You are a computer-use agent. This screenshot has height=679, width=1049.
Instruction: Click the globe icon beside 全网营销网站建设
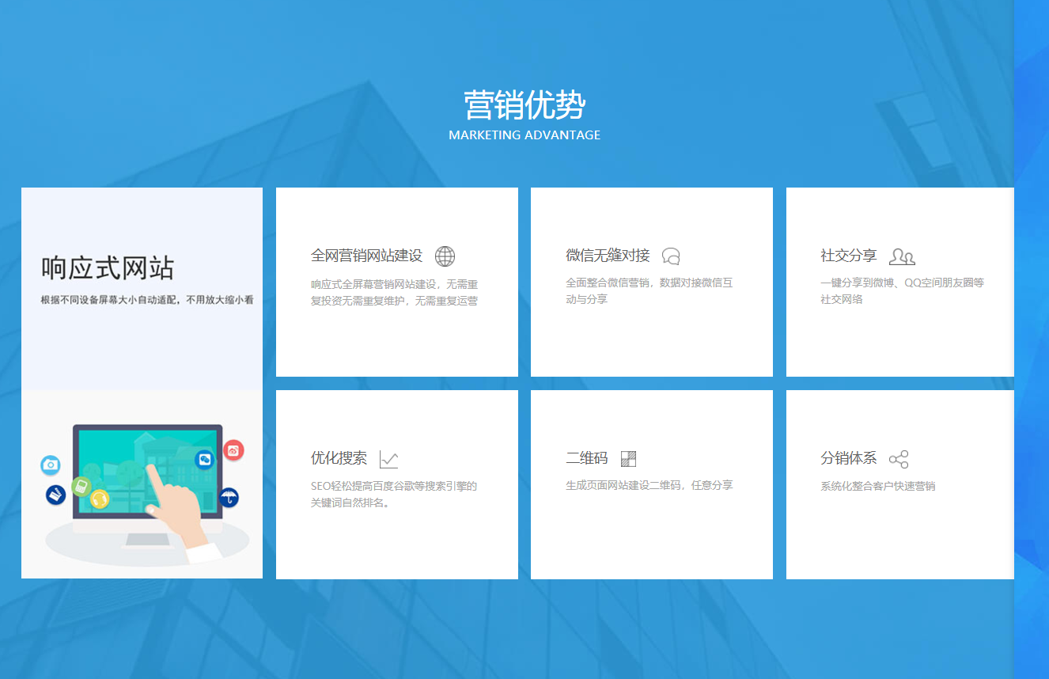[445, 256]
